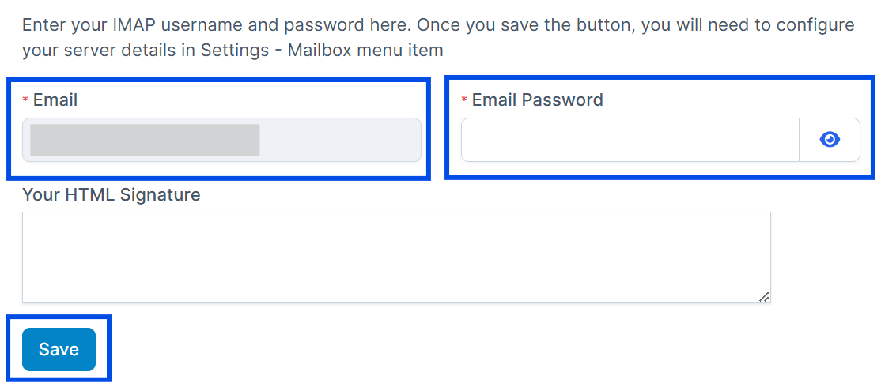Click the red asterisk beside Email Password
The image size is (881, 387).
pyautogui.click(x=464, y=100)
